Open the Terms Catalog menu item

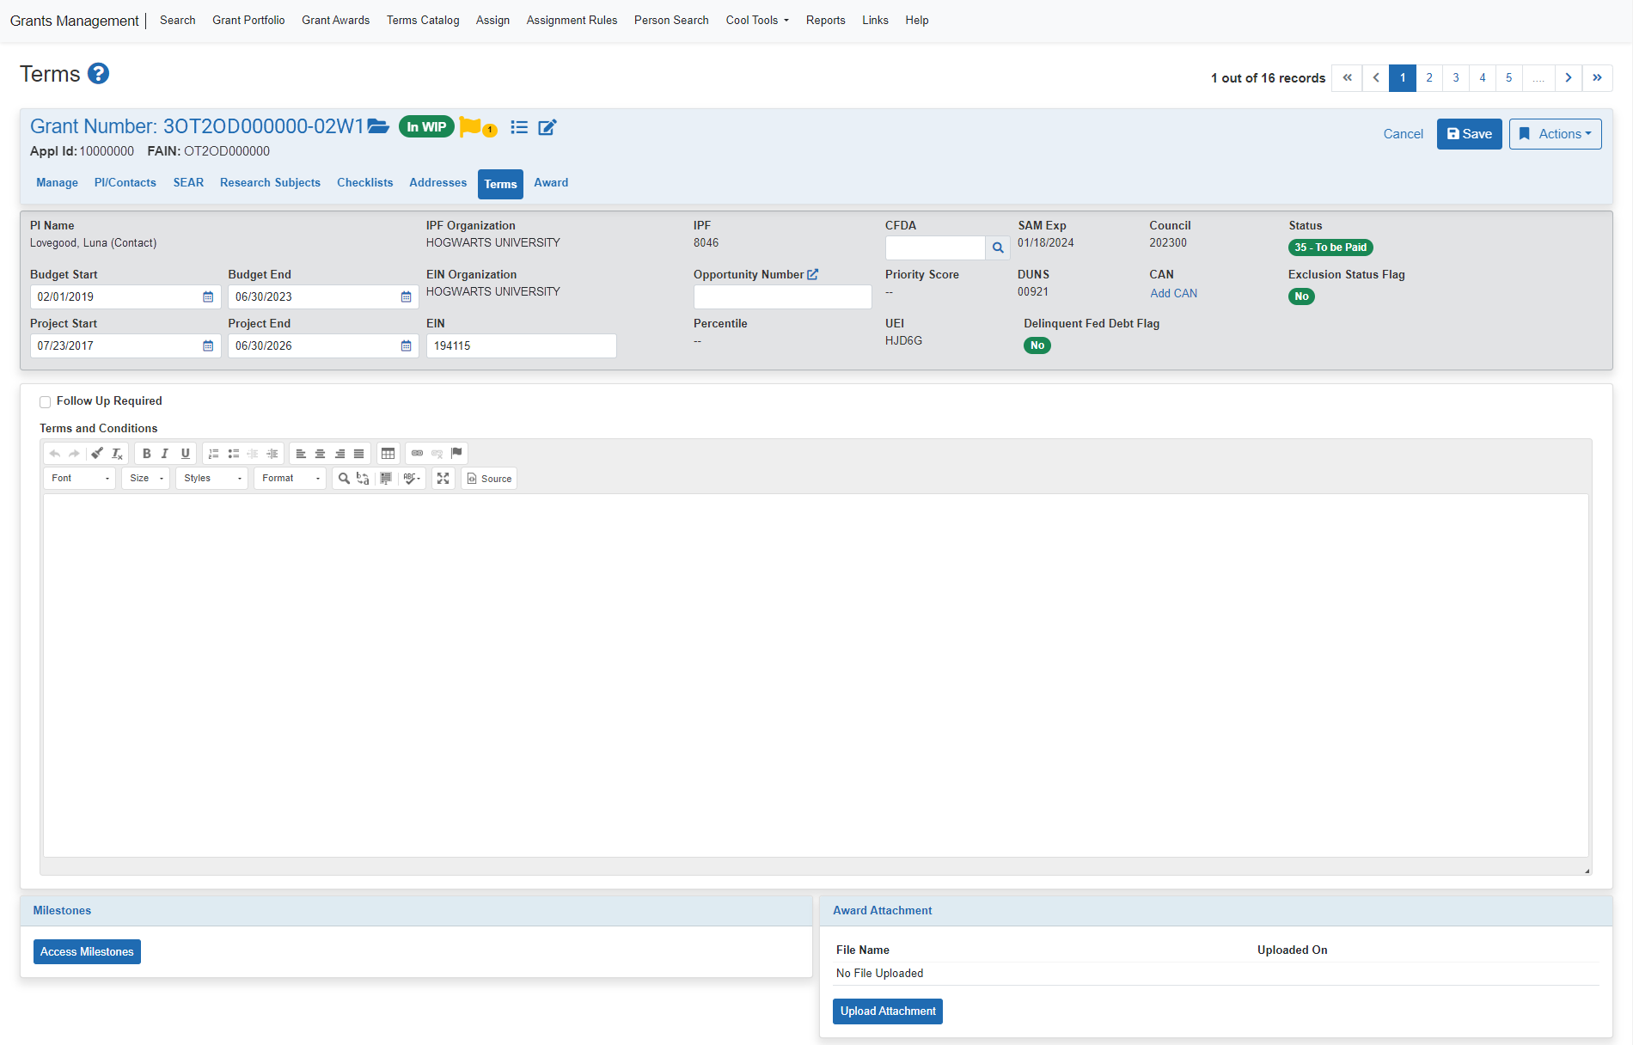423,20
